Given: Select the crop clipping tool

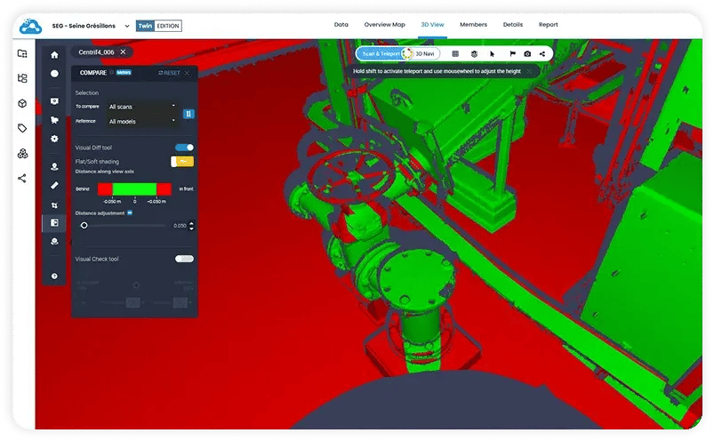Looking at the screenshot, I should pyautogui.click(x=54, y=205).
